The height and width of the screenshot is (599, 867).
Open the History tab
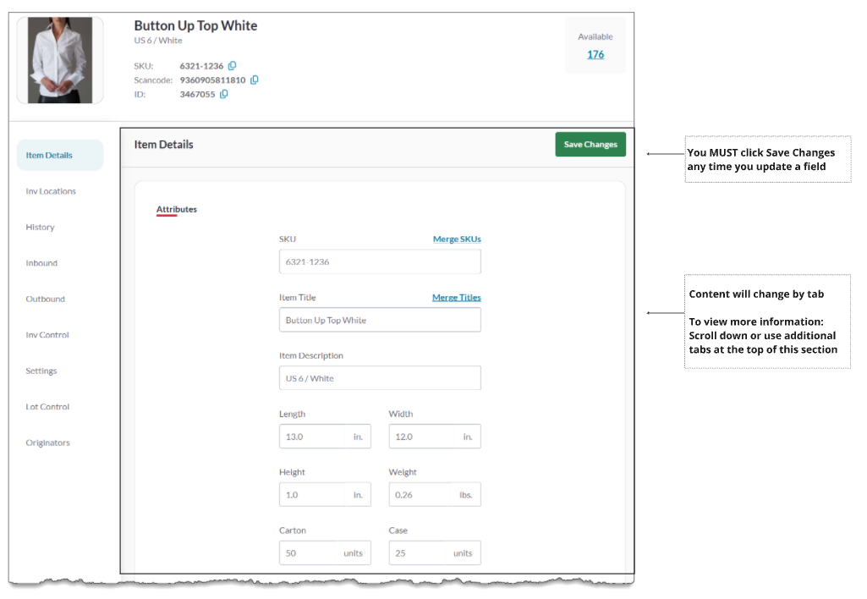click(x=40, y=228)
